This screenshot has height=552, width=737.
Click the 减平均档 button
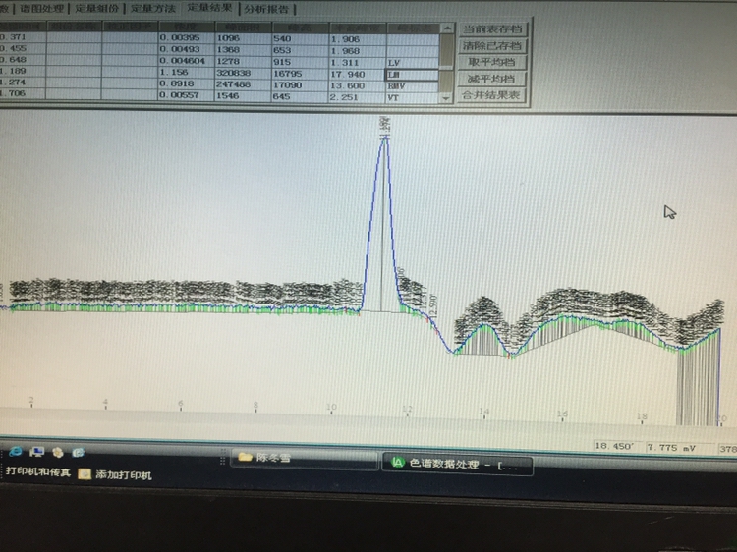[x=492, y=79]
